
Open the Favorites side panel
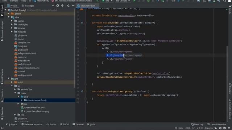(x=2, y=113)
